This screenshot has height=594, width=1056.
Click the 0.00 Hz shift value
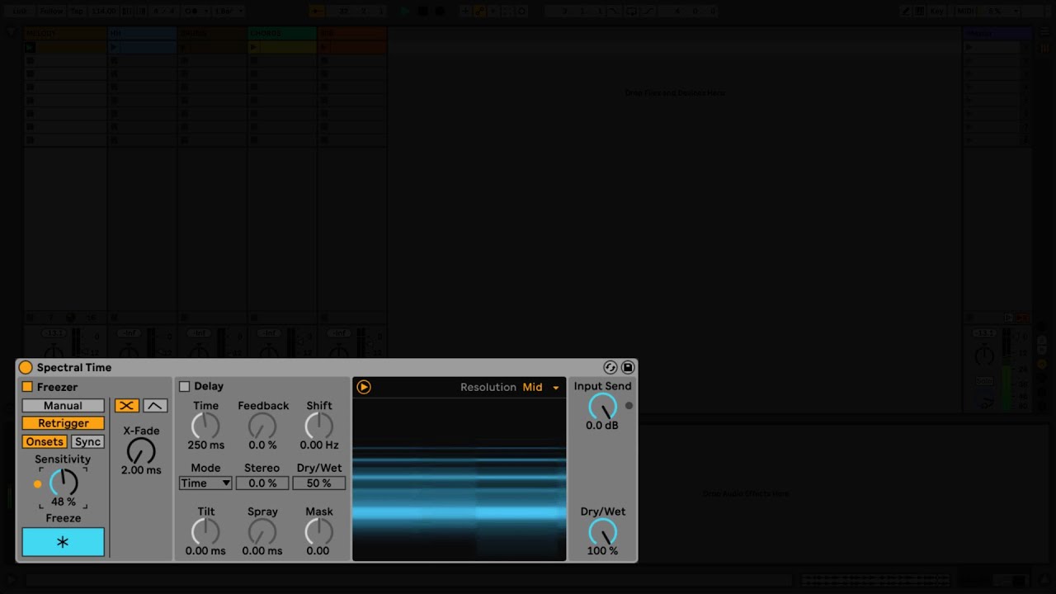pos(319,445)
